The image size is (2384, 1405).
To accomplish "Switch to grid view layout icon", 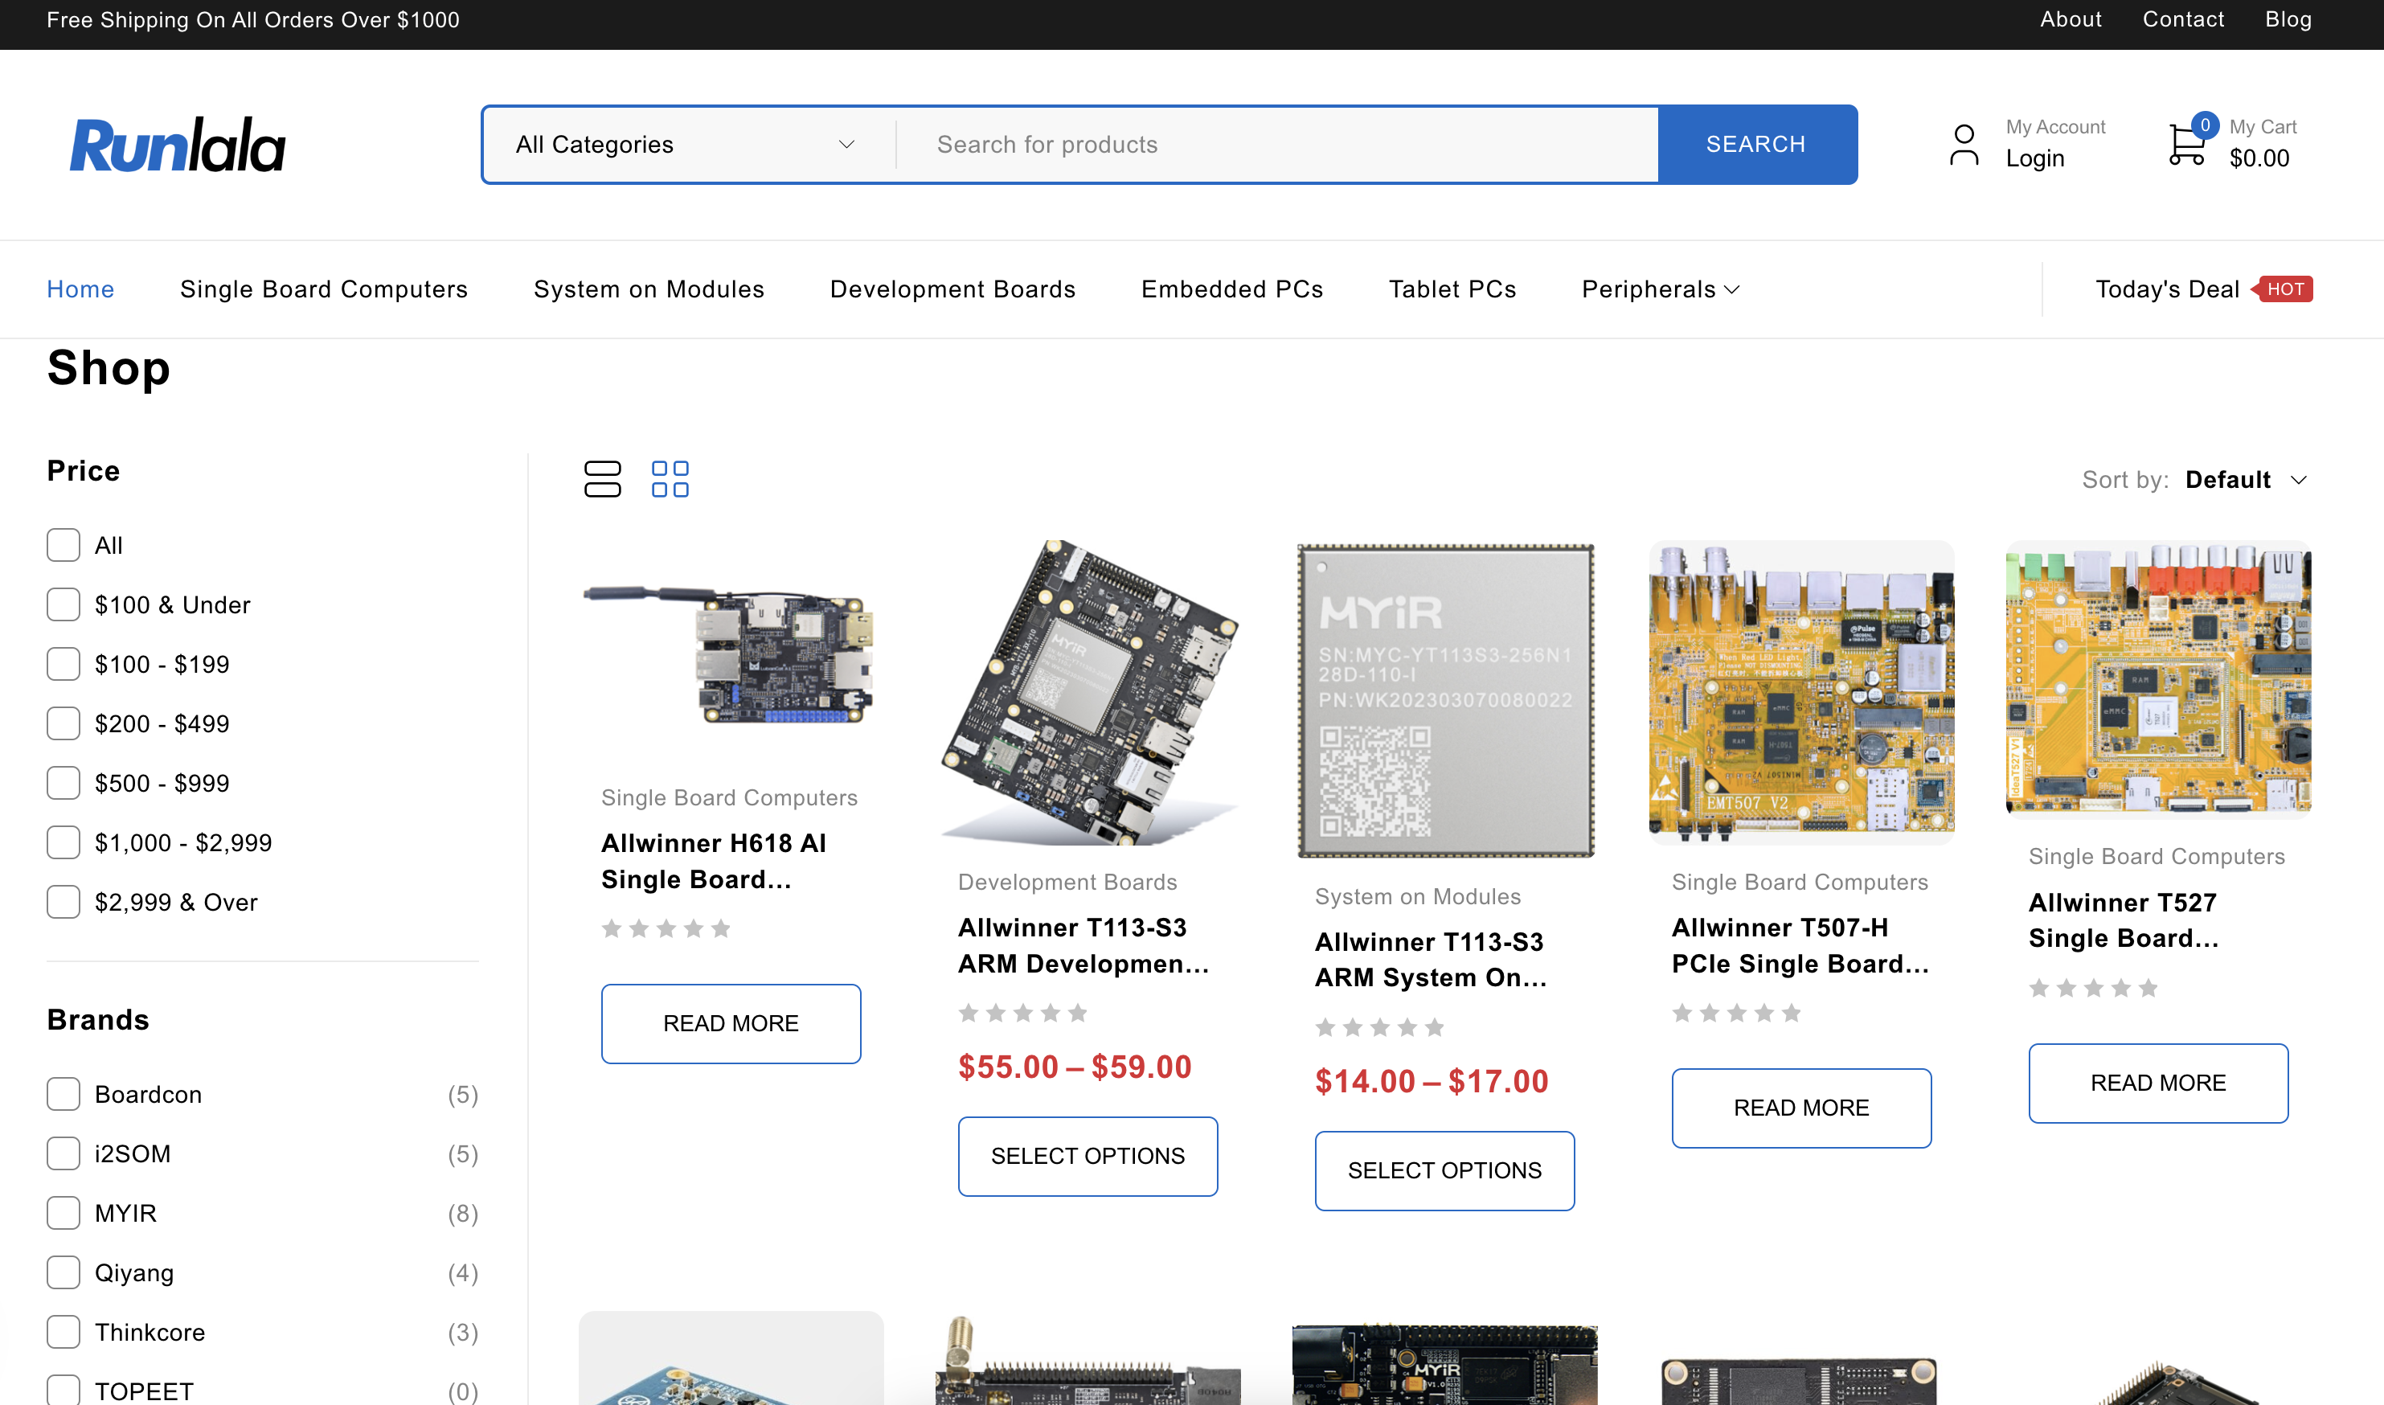I will coord(670,479).
